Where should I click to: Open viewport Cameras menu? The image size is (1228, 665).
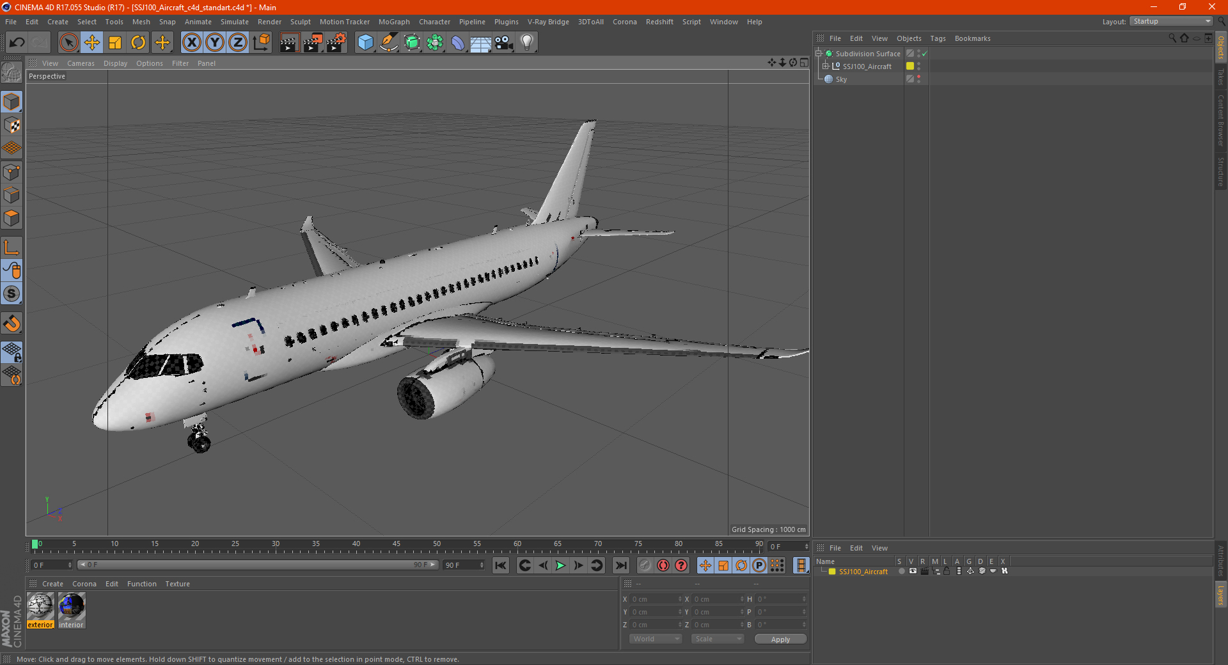[81, 63]
